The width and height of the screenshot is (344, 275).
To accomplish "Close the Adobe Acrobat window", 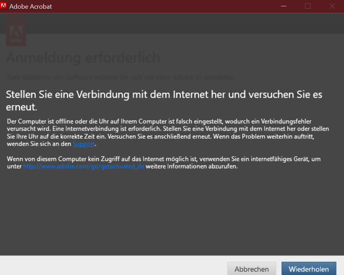I will tap(332, 6).
